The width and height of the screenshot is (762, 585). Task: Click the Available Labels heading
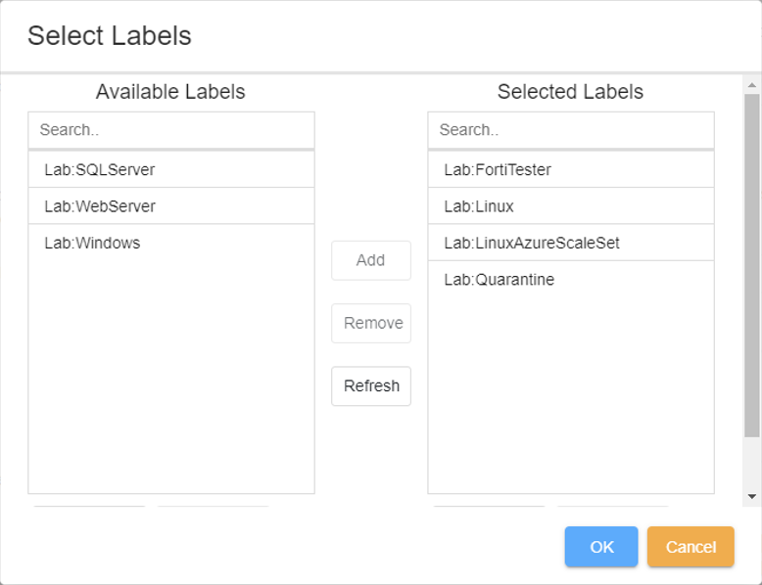click(170, 92)
